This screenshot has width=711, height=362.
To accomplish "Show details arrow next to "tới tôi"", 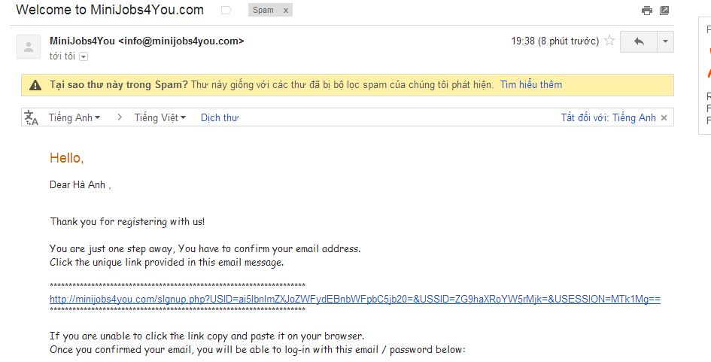I will (x=84, y=56).
